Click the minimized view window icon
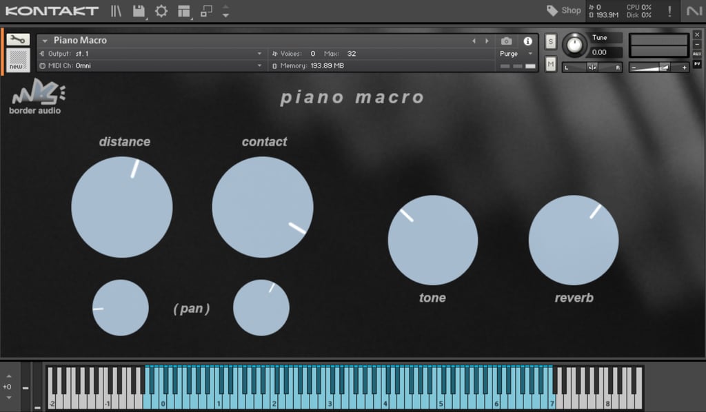 point(206,11)
